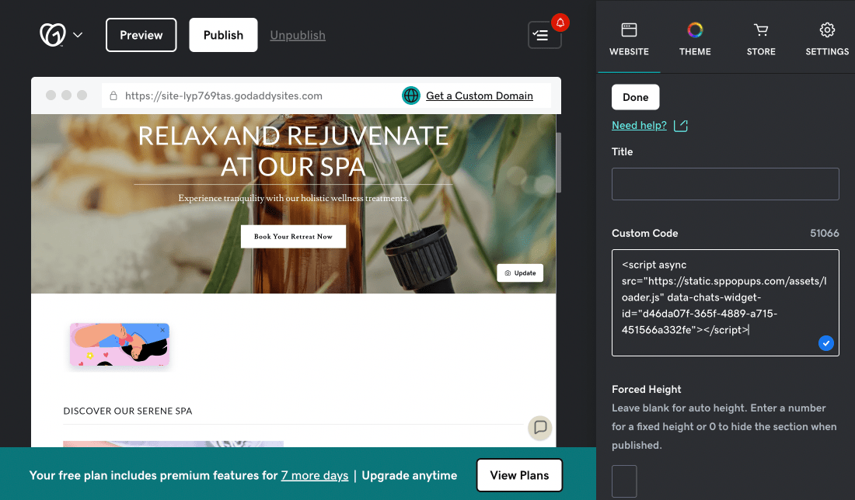Image resolution: width=855 pixels, height=500 pixels.
Task: Switch to the Website tab
Action: pos(629,40)
